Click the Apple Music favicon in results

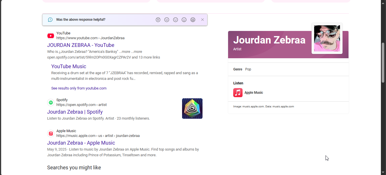[x=51, y=134]
